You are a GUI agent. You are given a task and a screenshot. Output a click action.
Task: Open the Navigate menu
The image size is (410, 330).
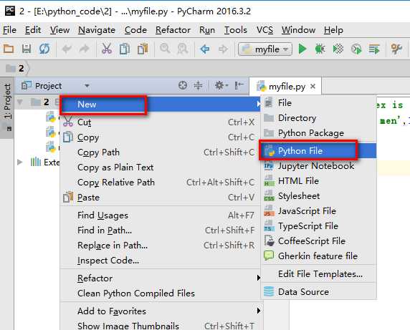(97, 30)
